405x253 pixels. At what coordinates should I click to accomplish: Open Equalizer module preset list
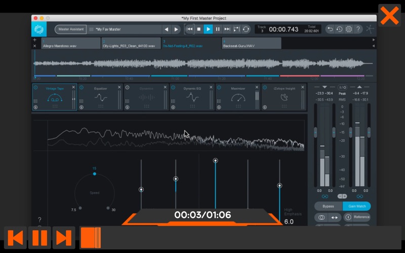click(x=82, y=101)
